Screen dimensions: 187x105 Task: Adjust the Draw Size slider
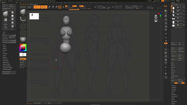[104, 8]
